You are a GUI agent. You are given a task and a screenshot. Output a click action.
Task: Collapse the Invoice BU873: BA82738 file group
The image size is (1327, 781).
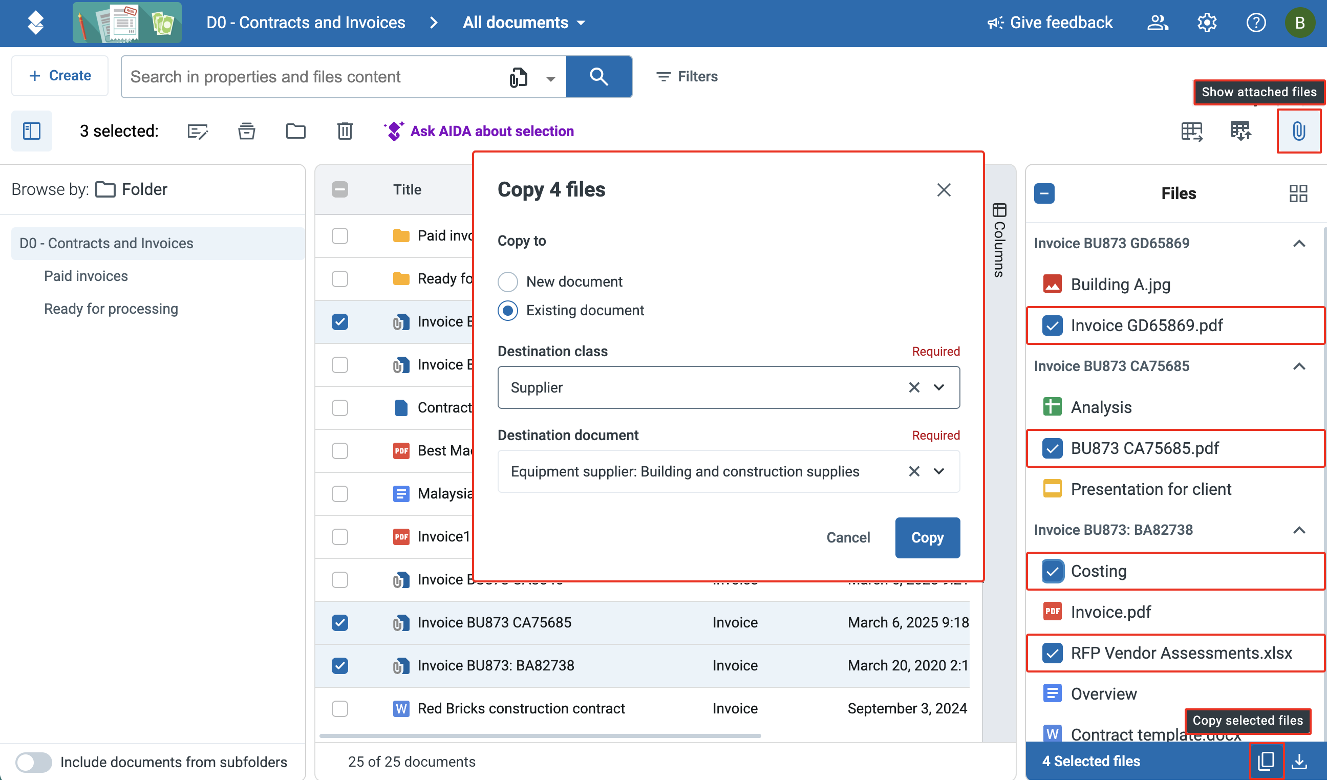tap(1299, 531)
